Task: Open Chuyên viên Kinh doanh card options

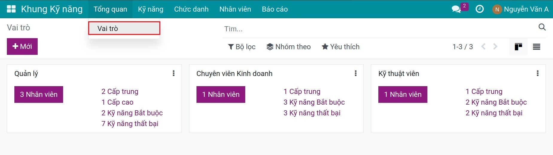Action: (356, 73)
